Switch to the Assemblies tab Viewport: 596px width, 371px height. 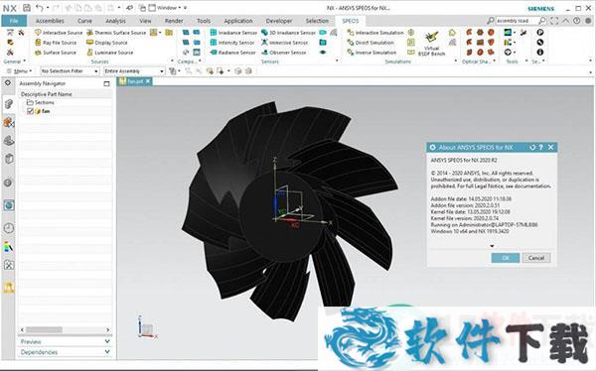[50, 21]
